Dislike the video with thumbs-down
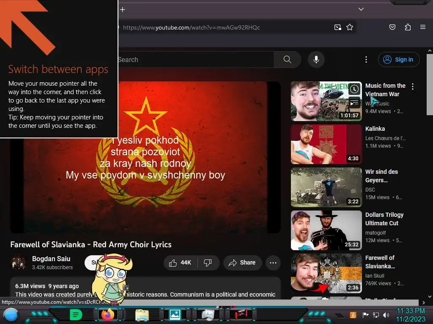The height and width of the screenshot is (324, 433). 208,263
